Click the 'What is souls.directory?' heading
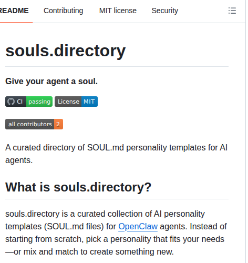The width and height of the screenshot is (248, 263). click(x=78, y=187)
